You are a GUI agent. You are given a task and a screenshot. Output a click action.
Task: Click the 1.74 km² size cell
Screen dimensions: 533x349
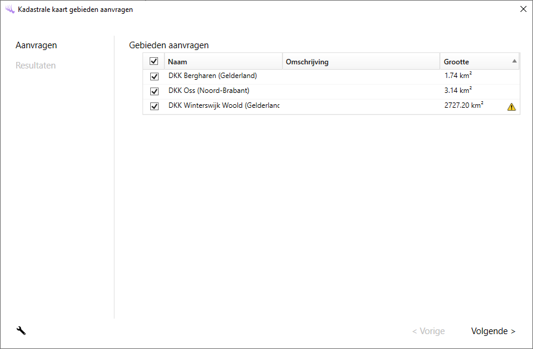click(x=458, y=76)
